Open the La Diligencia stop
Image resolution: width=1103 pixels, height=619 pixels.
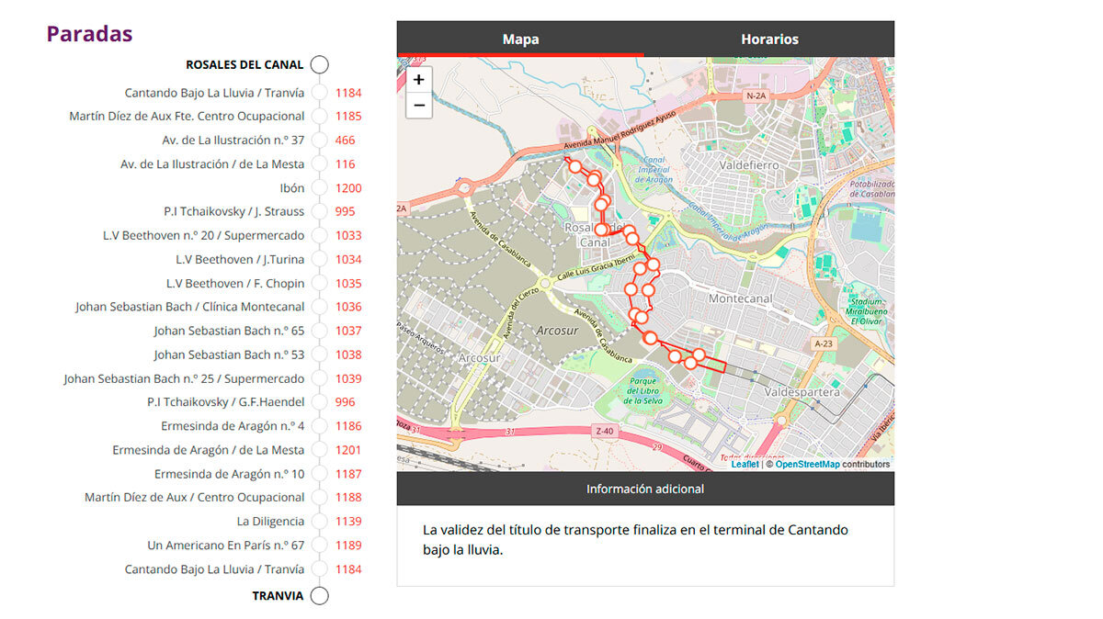click(270, 521)
